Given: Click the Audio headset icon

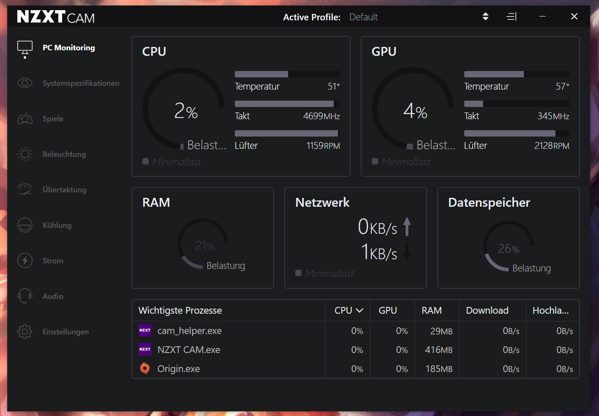Looking at the screenshot, I should click(25, 296).
